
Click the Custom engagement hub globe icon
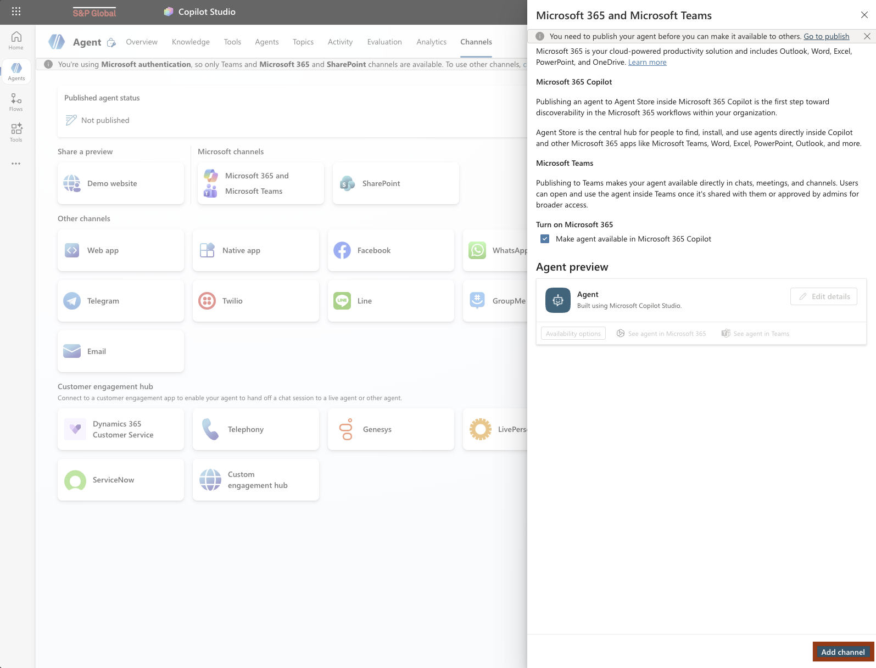210,480
